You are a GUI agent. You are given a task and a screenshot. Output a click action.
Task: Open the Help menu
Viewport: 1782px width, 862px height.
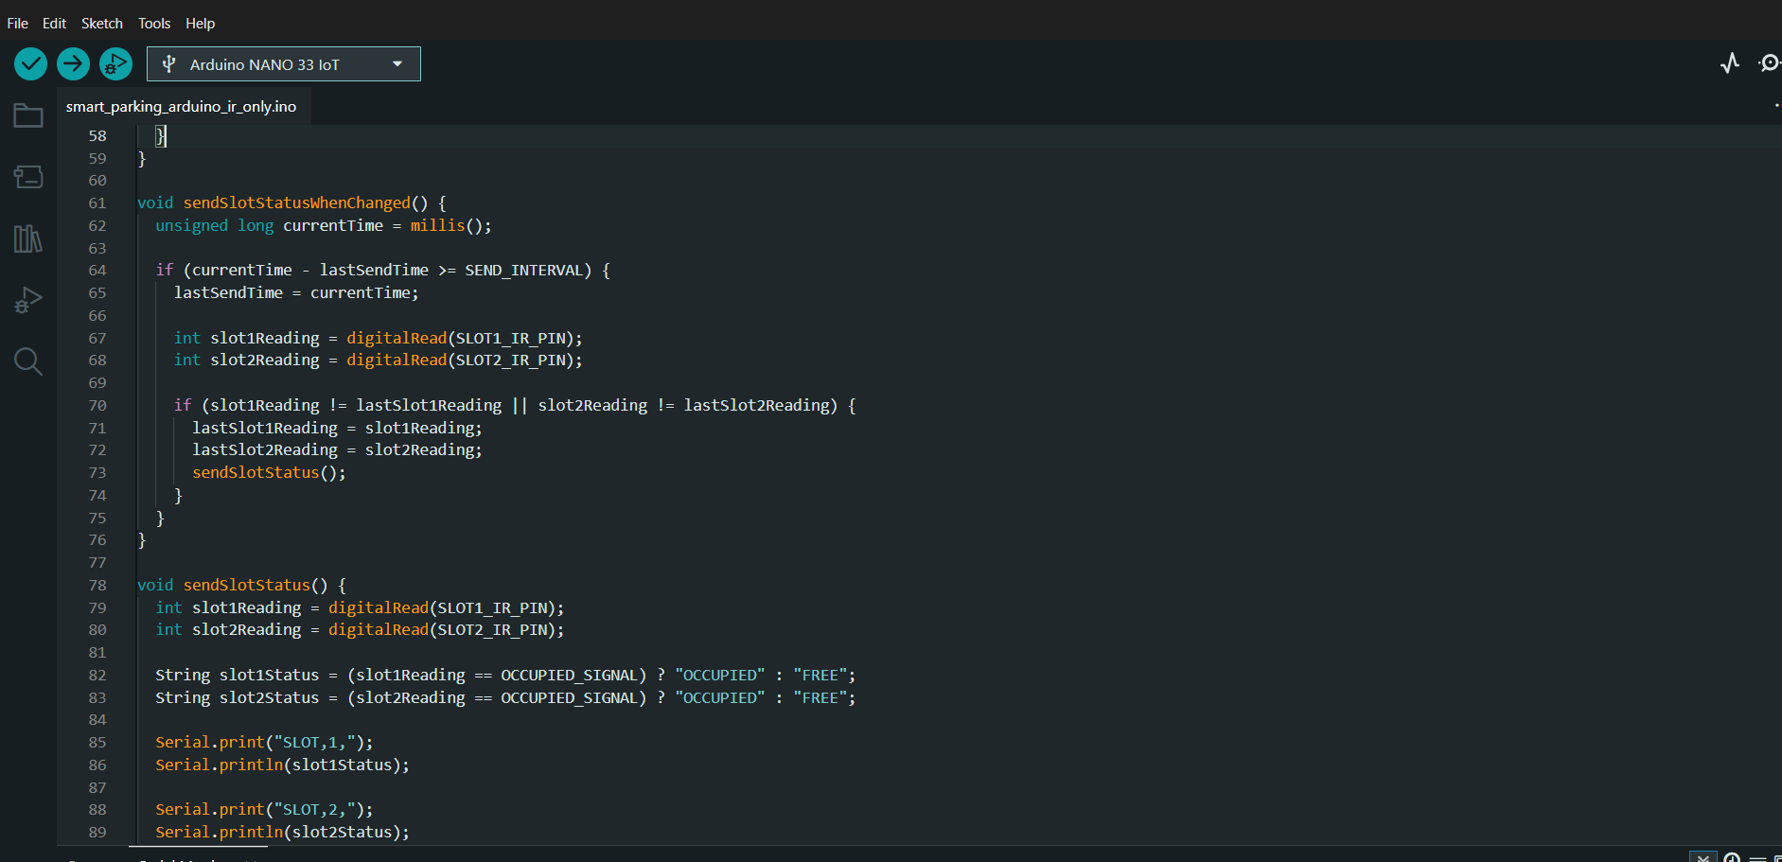200,24
